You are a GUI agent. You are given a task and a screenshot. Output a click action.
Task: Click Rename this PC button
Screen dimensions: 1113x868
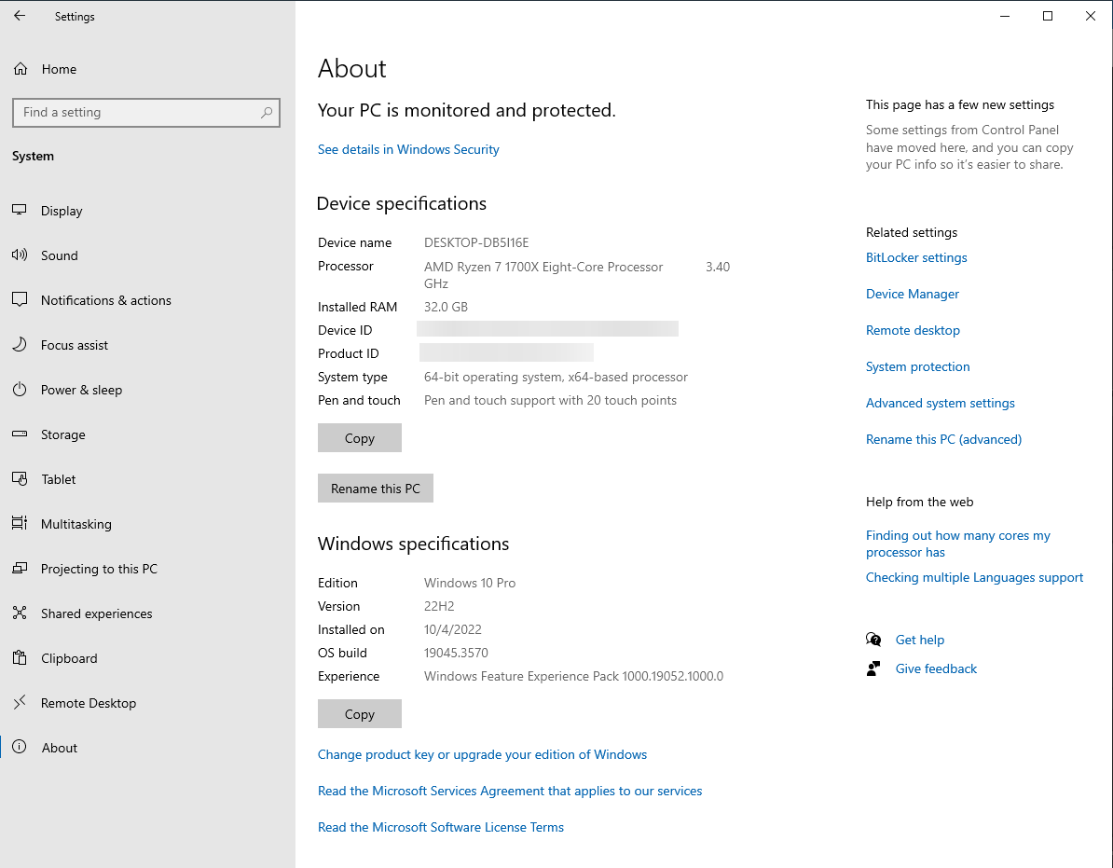[376, 489]
